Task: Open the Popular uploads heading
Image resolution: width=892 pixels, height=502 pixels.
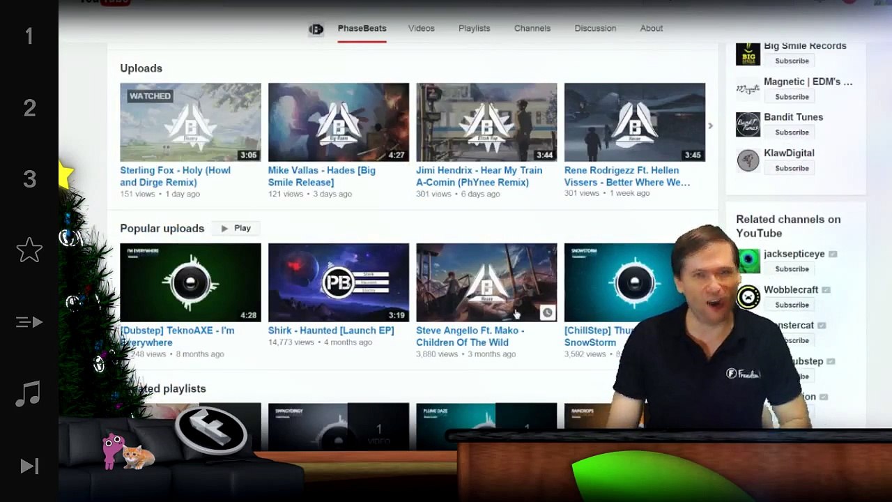Action: [x=162, y=229]
